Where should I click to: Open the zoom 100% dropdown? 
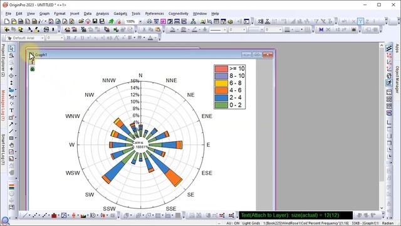[x=140, y=21]
